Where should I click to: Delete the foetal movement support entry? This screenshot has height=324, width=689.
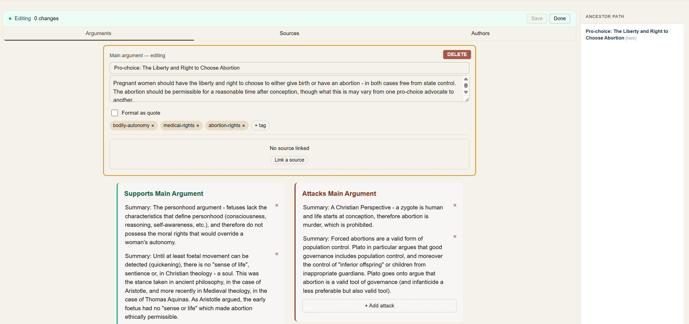(x=277, y=254)
